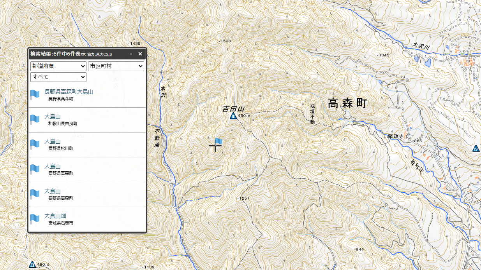Screen dimensions: 481x270
Task: Click the flag icon next to 大島山畑
Action: (35, 219)
